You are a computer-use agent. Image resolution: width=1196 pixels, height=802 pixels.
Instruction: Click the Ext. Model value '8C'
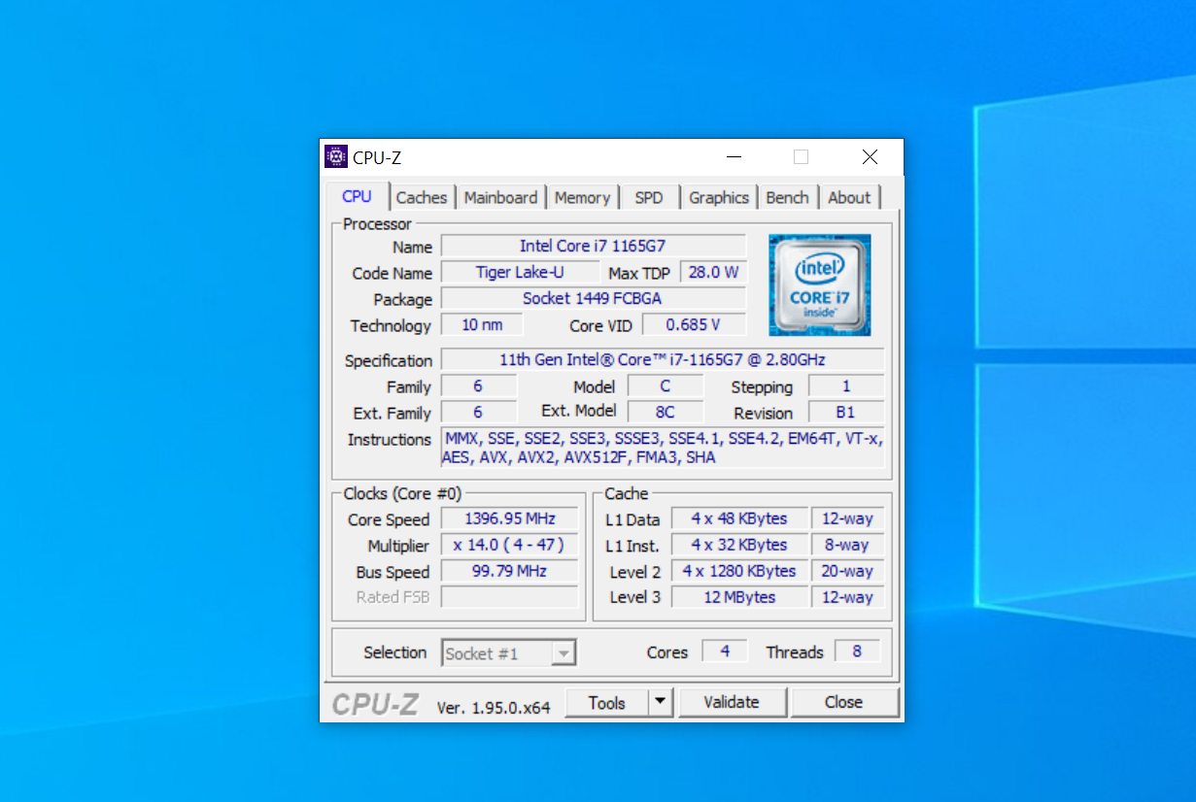tap(666, 413)
